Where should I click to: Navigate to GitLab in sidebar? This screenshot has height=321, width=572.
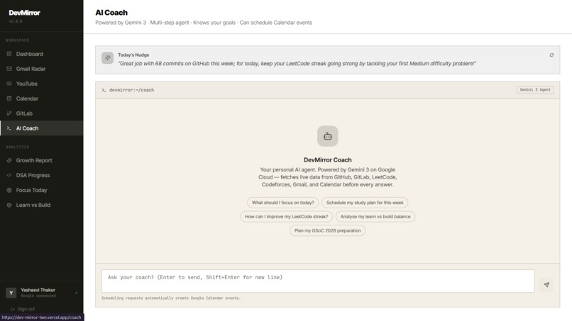pyautogui.click(x=42, y=113)
